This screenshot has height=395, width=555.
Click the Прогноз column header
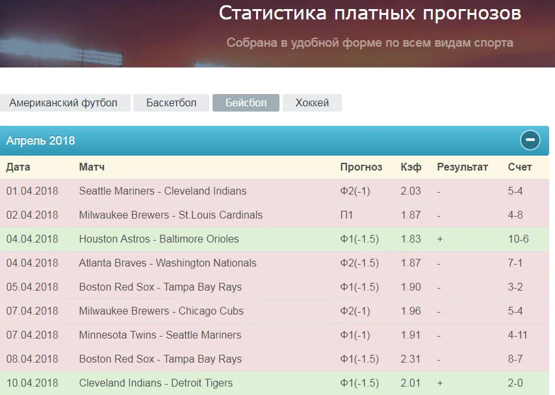pos(361,167)
